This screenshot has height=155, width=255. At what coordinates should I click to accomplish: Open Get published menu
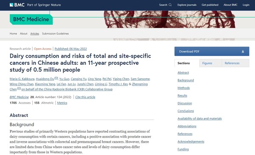pyautogui.click(x=210, y=5)
